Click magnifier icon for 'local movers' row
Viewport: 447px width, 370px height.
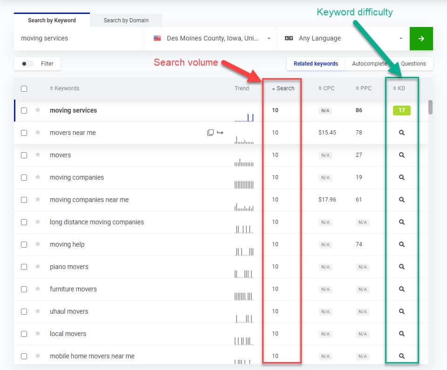pos(401,334)
